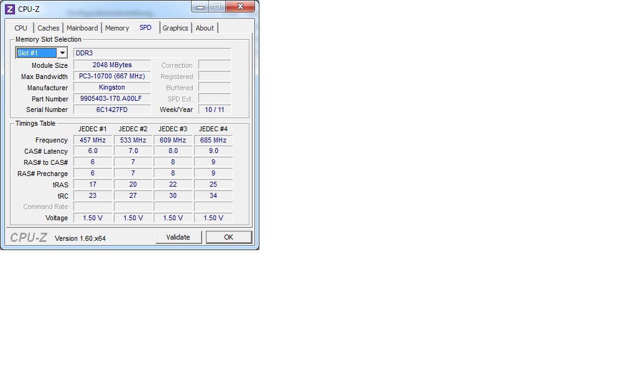This screenshot has height=392, width=627.
Task: Select tRAS value 25
Action: pos(213,184)
